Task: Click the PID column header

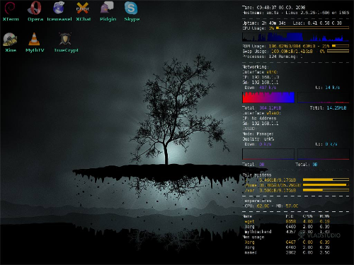Action: tap(290, 216)
